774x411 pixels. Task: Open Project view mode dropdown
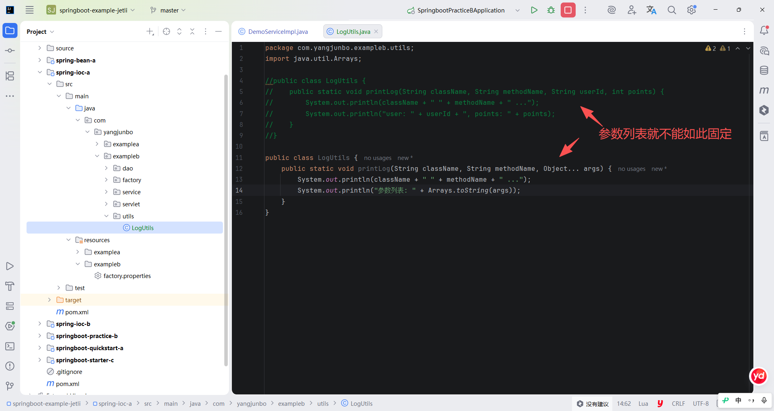point(40,31)
